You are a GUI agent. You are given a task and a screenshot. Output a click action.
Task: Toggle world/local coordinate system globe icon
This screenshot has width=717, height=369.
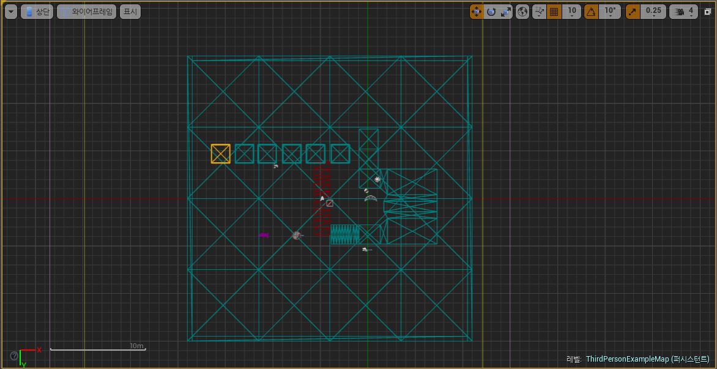(522, 12)
